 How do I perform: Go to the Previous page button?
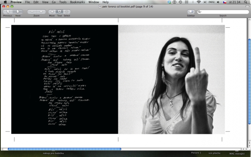[x=8, y=12]
